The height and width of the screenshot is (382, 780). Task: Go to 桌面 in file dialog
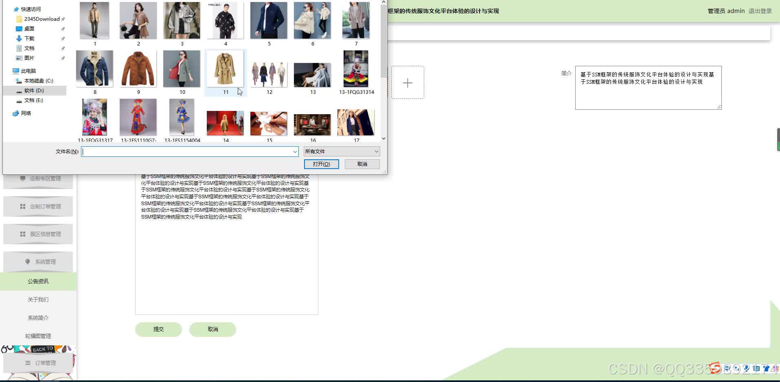29,28
